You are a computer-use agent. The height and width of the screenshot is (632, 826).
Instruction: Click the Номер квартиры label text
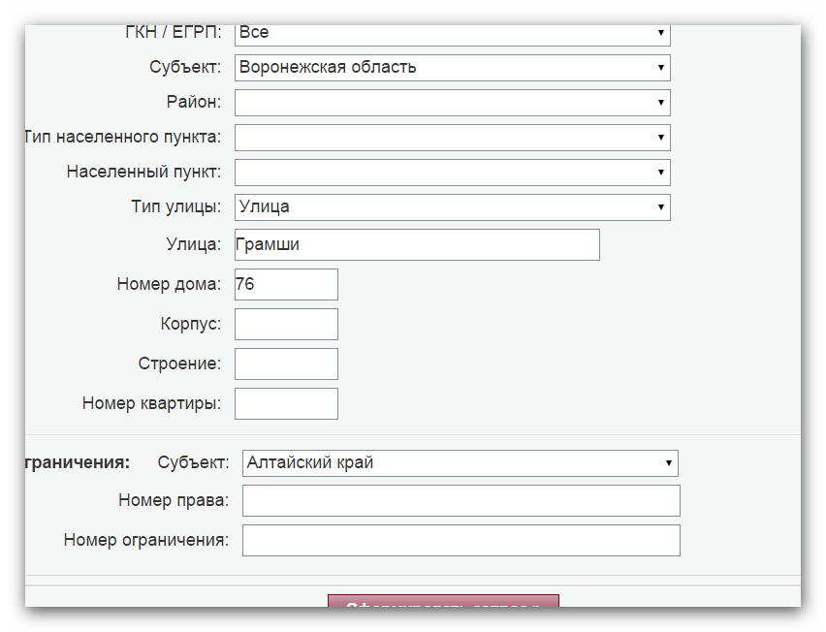tap(151, 403)
